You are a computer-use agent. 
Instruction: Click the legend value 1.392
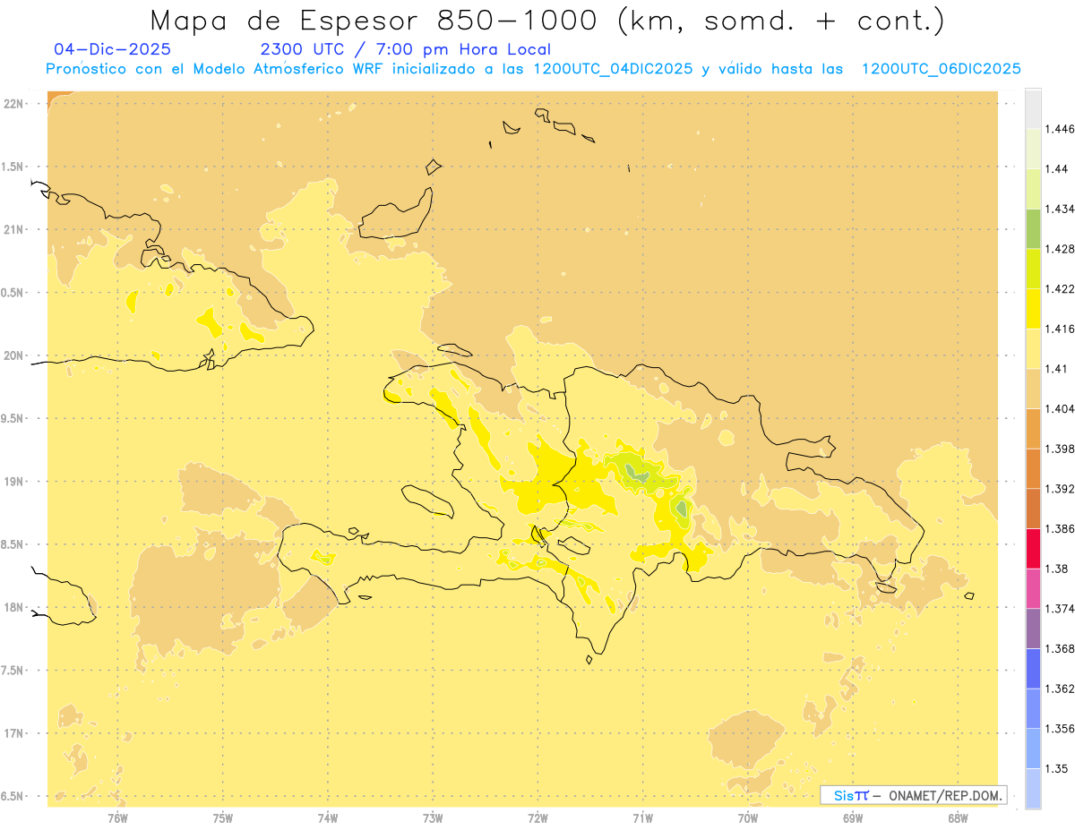coord(1060,489)
